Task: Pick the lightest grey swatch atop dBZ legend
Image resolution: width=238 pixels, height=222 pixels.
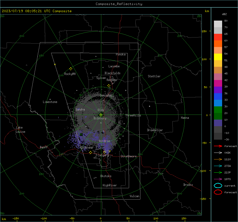Action: pos(218,24)
